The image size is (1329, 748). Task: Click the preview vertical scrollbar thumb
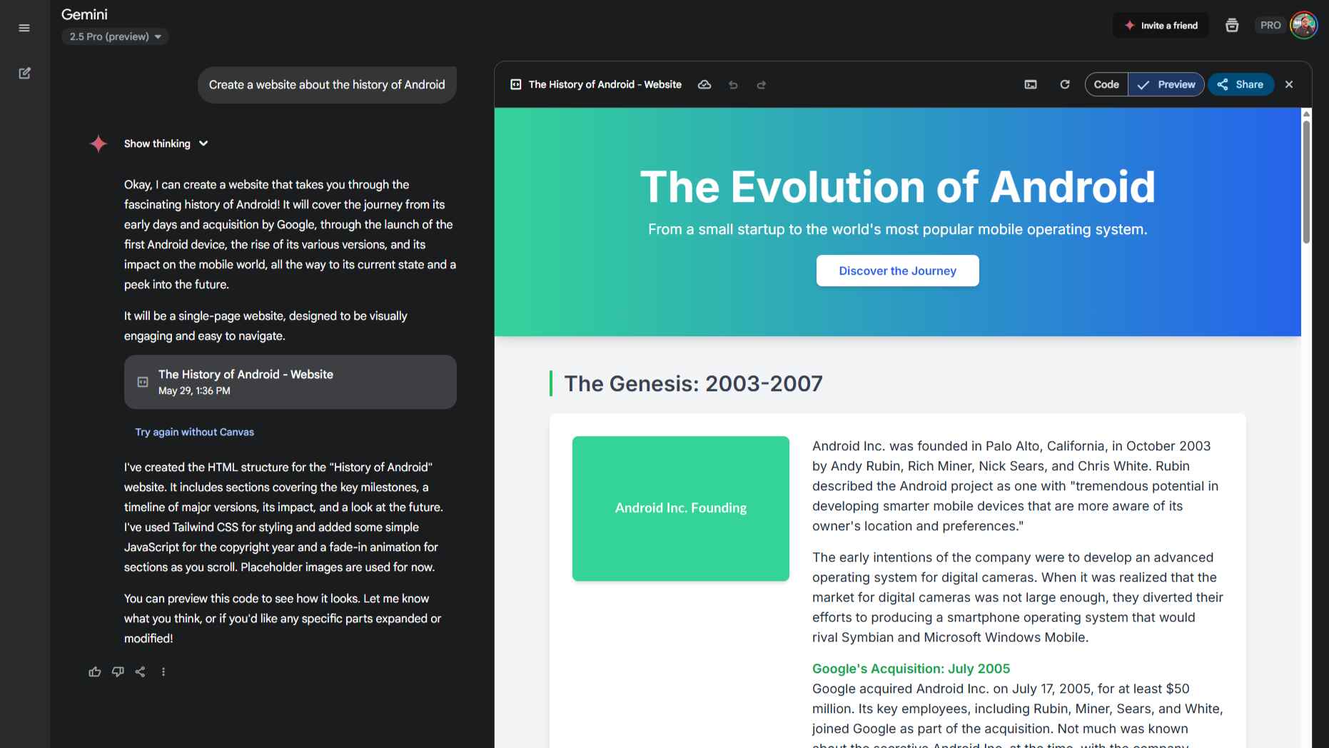point(1306,182)
